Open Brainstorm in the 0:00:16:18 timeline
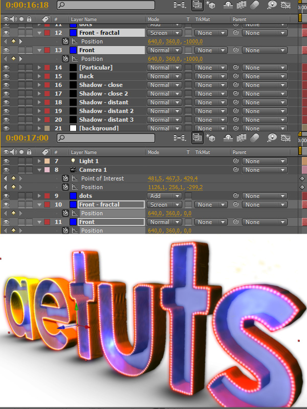307x409 pixels. click(272, 5)
